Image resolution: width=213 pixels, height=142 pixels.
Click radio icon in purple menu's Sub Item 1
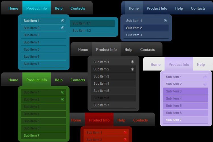click(205, 77)
